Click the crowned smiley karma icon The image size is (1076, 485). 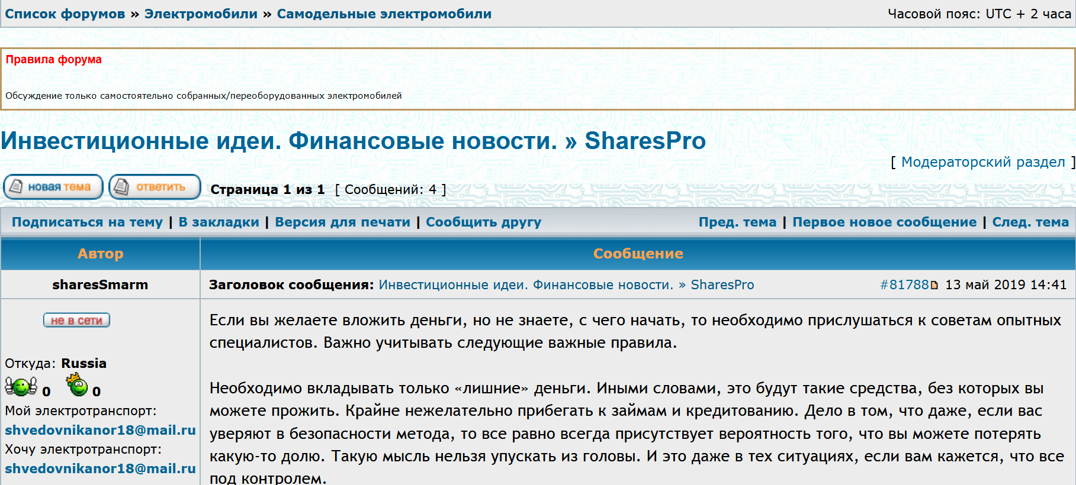coord(77,386)
